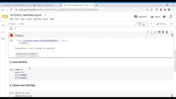Open table of contents sidebar

(x=3, y=26)
